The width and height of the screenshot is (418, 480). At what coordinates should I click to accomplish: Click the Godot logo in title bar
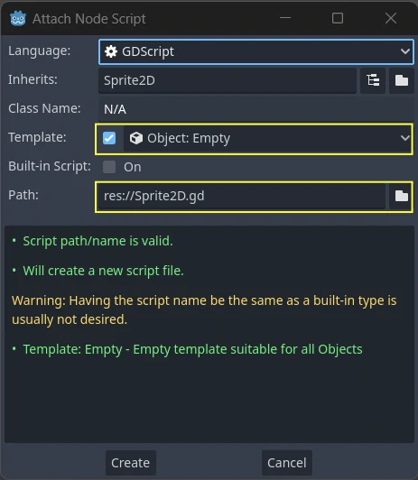pyautogui.click(x=18, y=18)
